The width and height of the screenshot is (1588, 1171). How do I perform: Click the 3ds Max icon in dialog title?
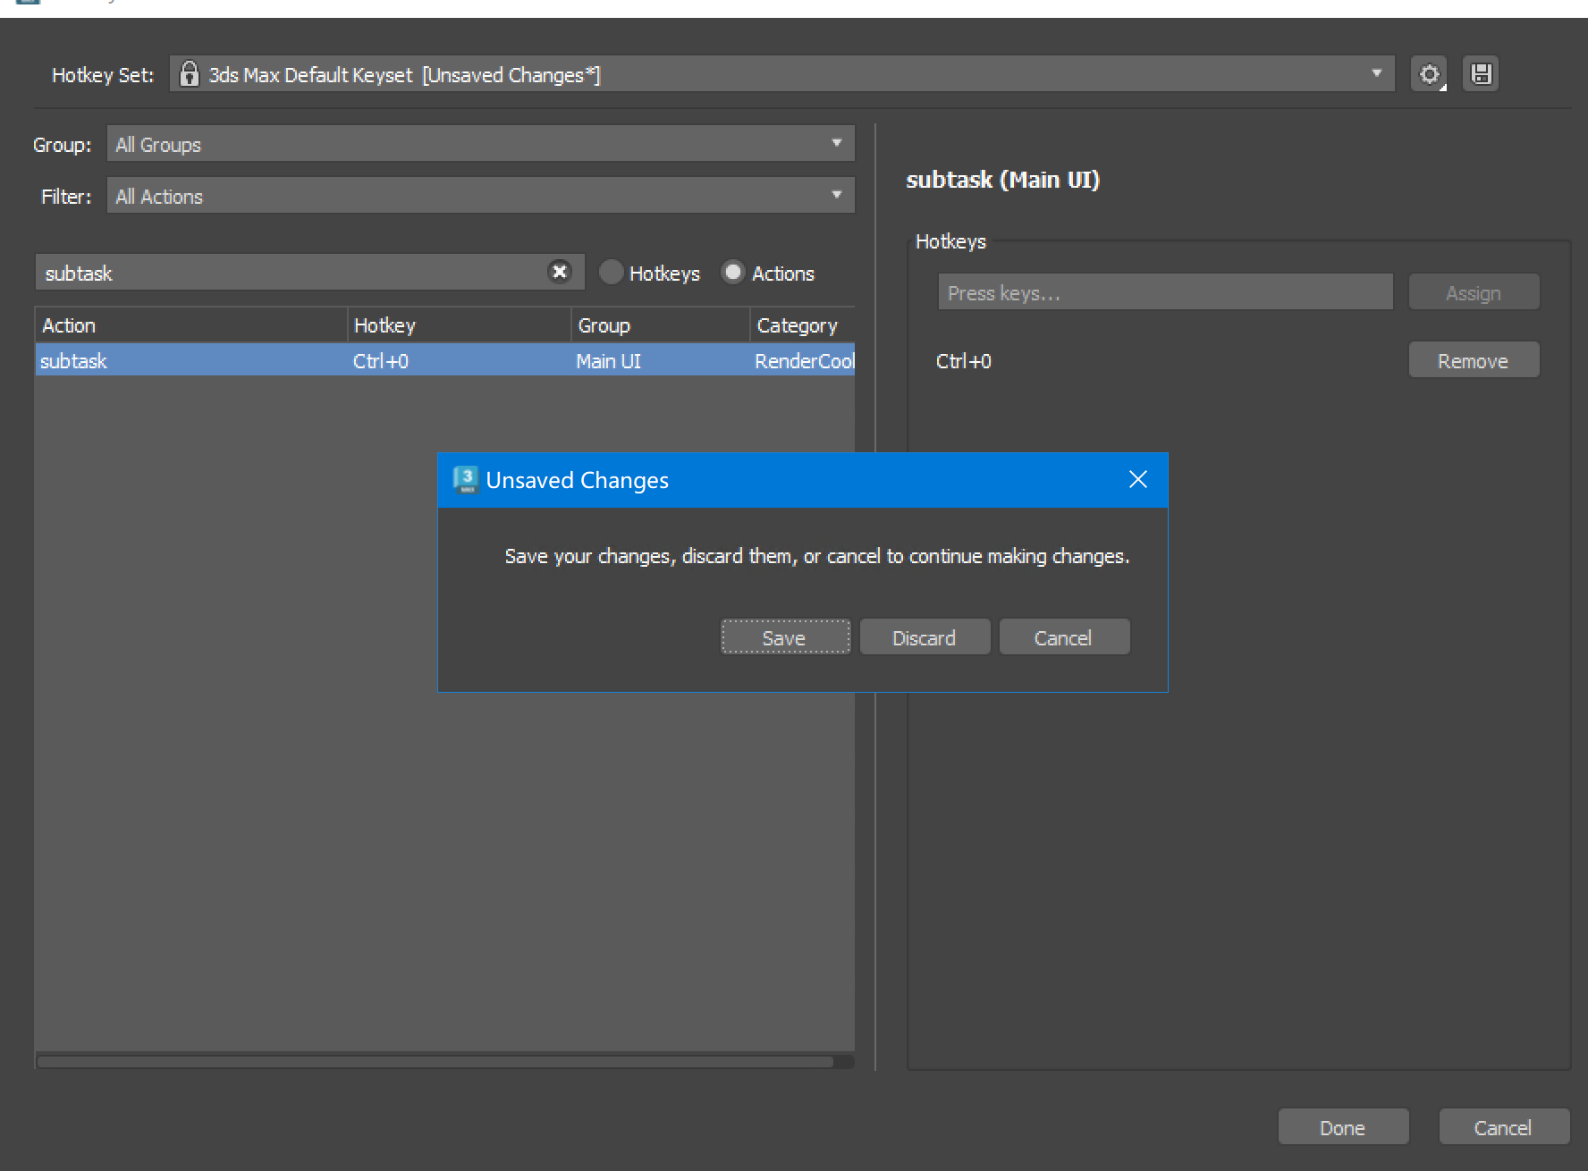coord(465,480)
